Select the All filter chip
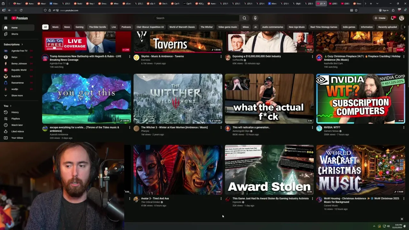Viewport: 409px width, 230px height. (45, 27)
